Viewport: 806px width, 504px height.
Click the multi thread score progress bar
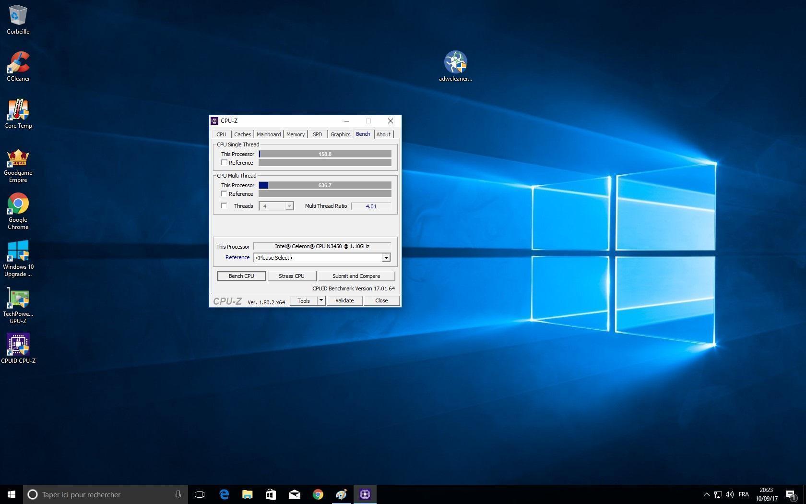coord(325,185)
